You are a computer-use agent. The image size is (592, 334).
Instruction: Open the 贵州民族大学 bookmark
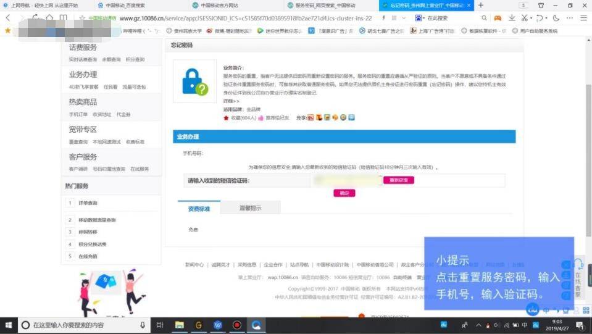[184, 31]
